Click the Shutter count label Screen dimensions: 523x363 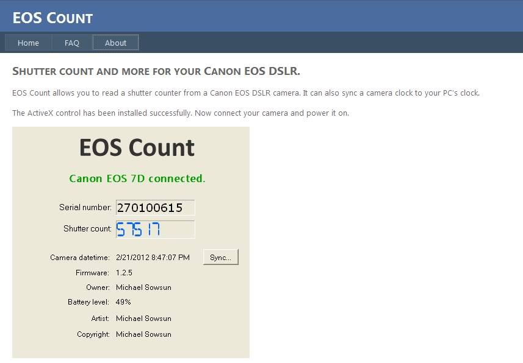tap(87, 228)
